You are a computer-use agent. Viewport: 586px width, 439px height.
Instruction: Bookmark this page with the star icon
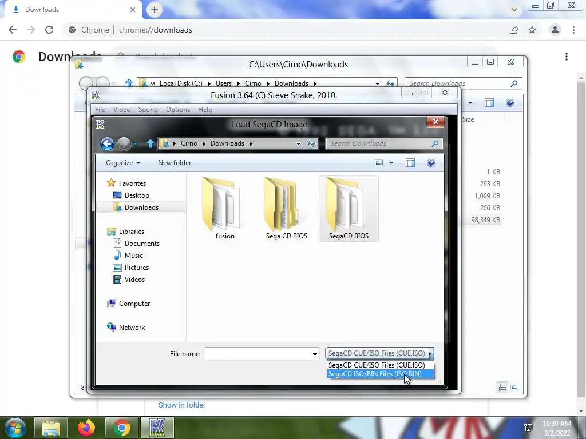[x=532, y=30]
